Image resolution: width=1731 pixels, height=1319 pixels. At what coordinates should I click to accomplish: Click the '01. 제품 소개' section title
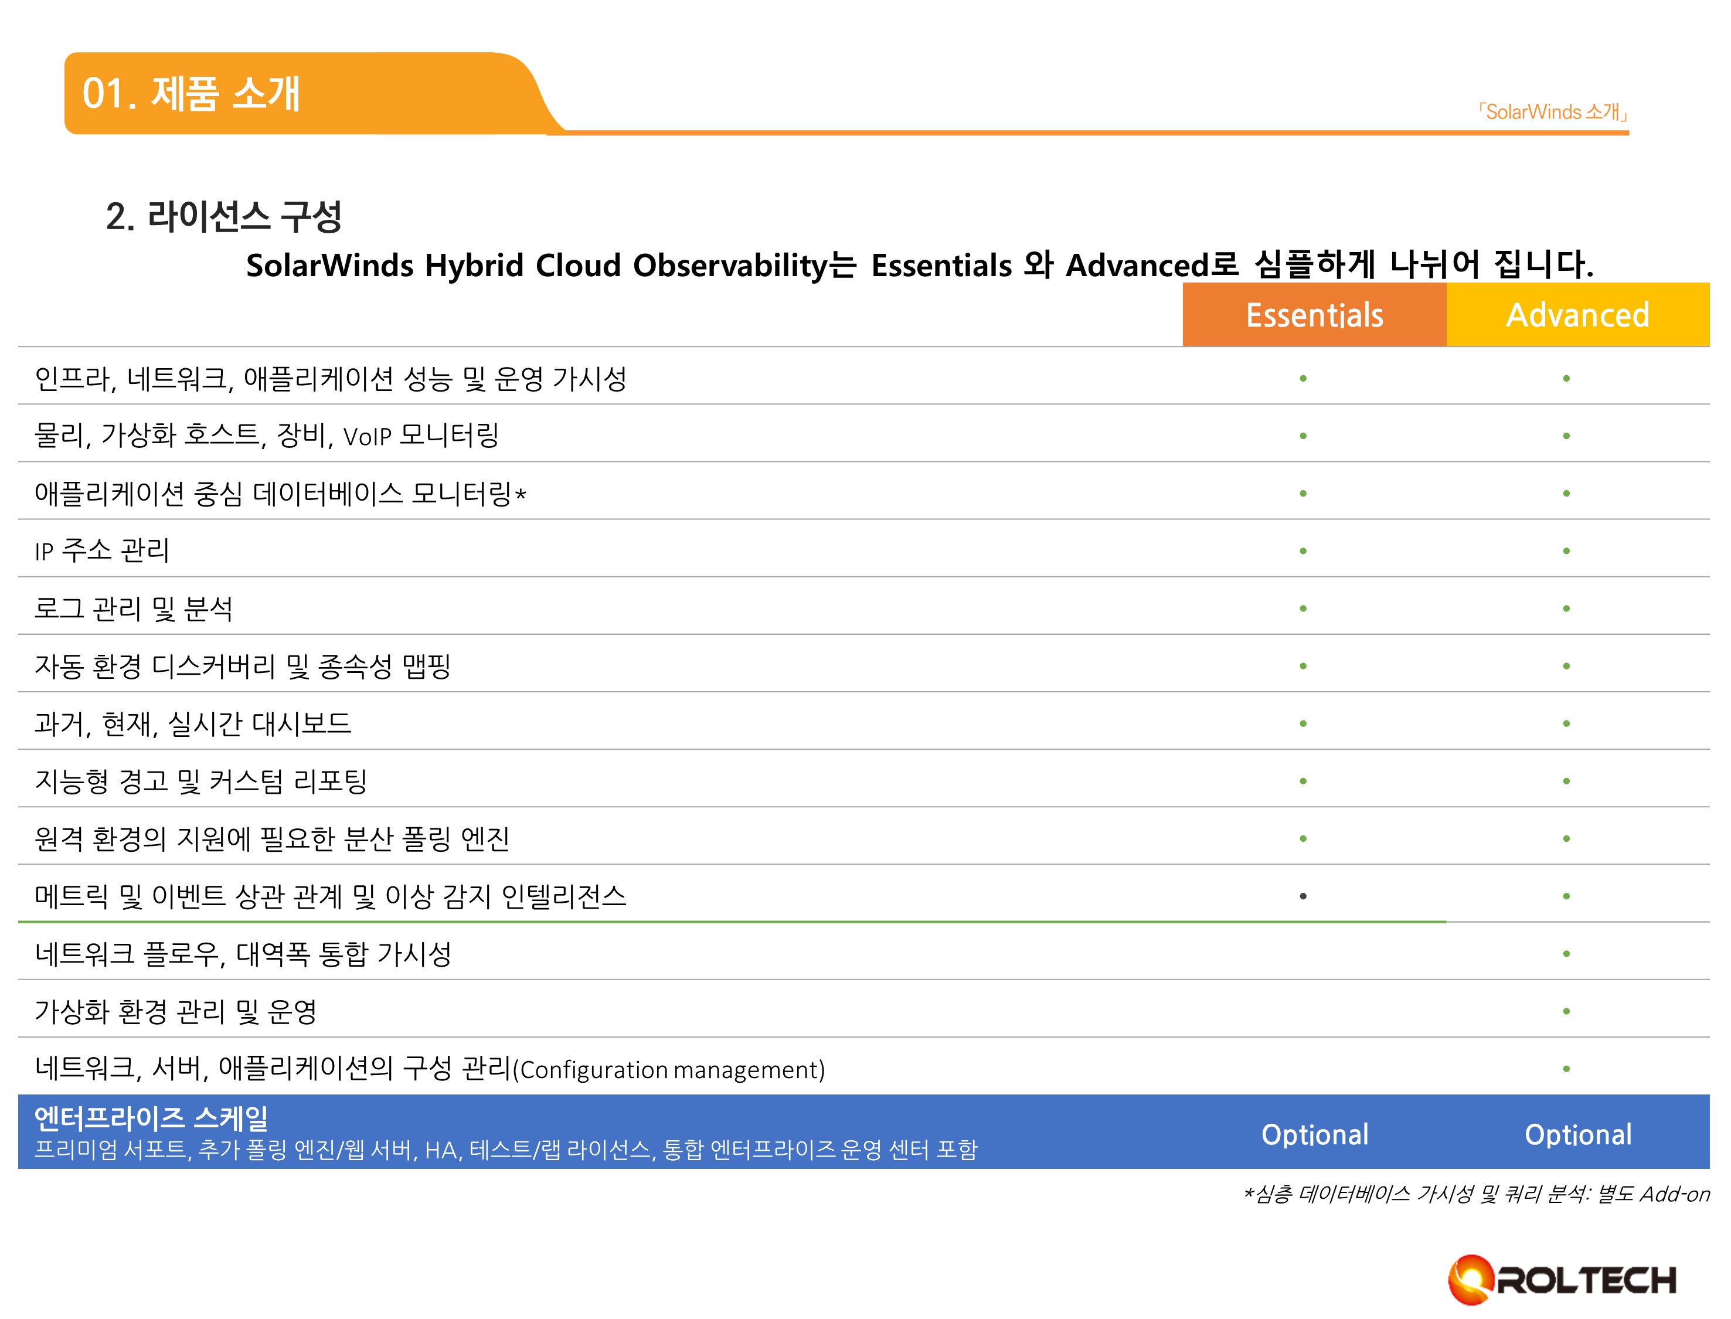click(x=191, y=93)
